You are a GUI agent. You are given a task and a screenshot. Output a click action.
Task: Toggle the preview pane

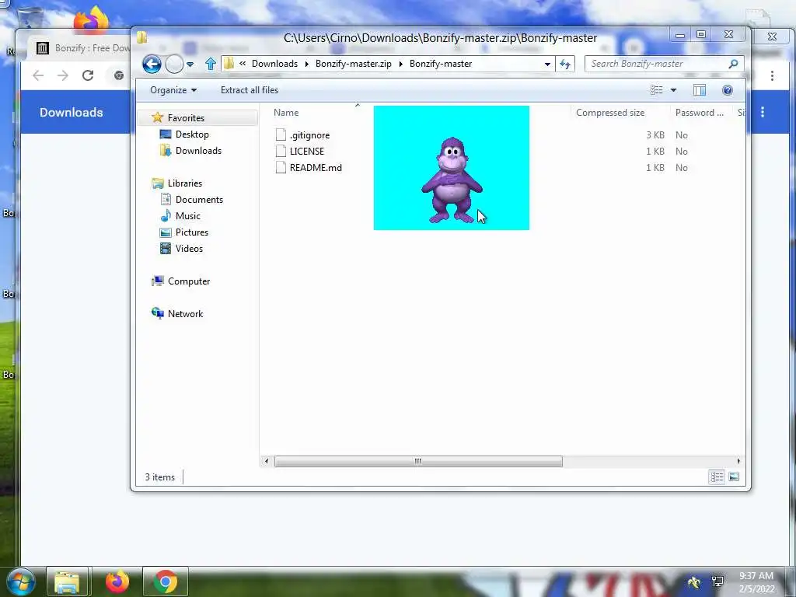coord(699,90)
